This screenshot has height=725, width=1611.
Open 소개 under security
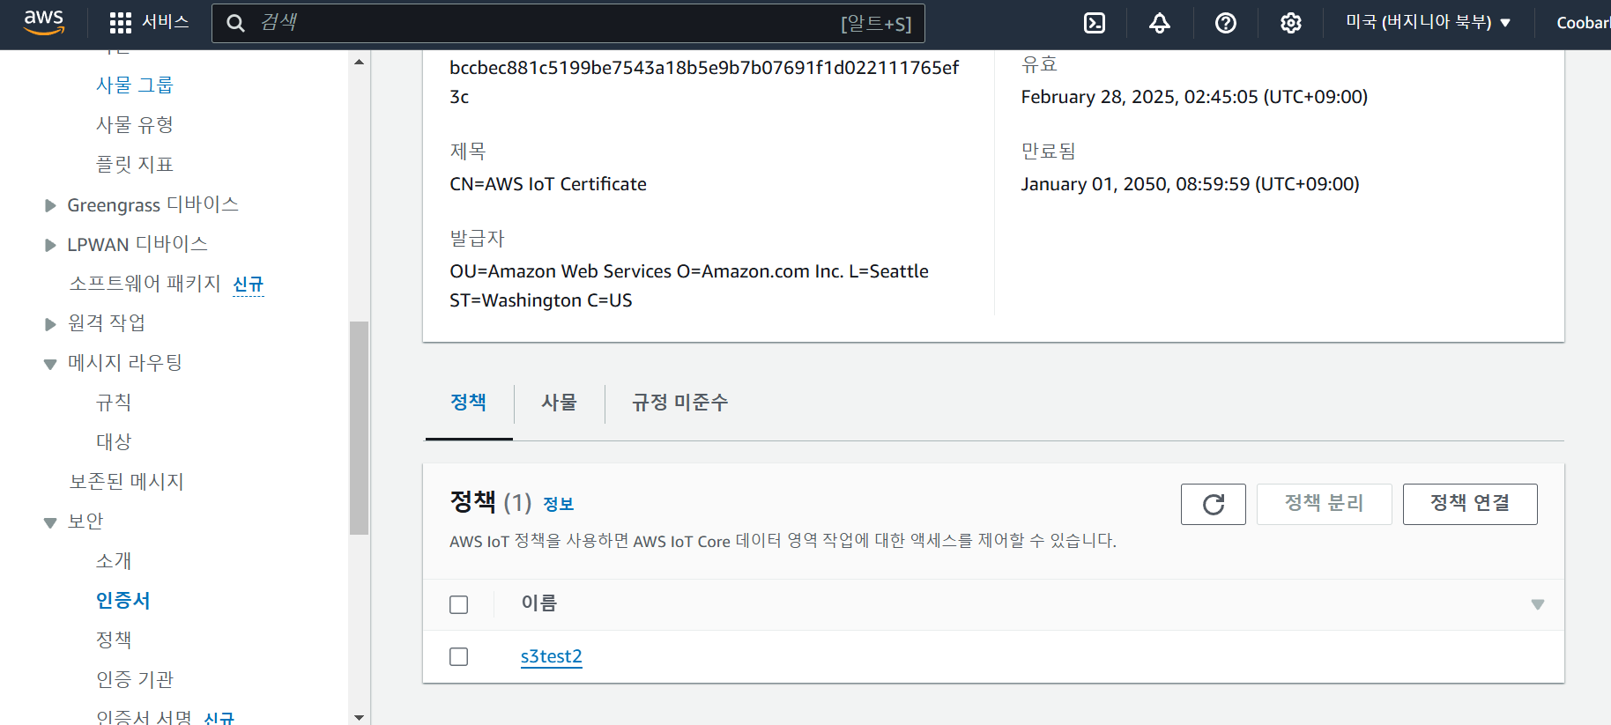coord(114,561)
